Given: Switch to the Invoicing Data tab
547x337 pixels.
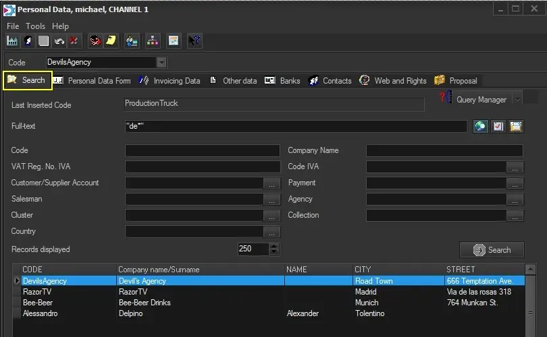Looking at the screenshot, I should point(176,81).
